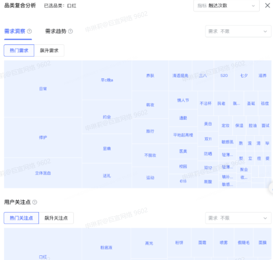Click the 聚会 treemap cell

point(244,170)
